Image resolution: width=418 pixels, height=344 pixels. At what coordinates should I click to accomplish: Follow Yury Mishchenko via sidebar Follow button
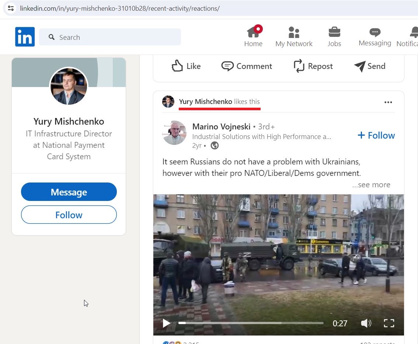coord(69,215)
